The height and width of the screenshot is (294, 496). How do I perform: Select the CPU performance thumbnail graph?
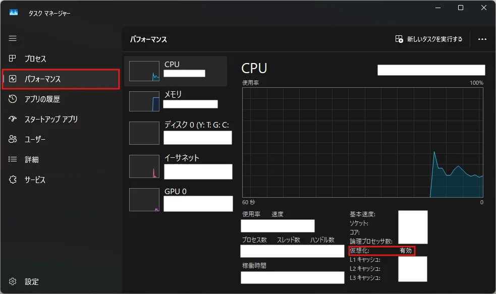click(144, 71)
